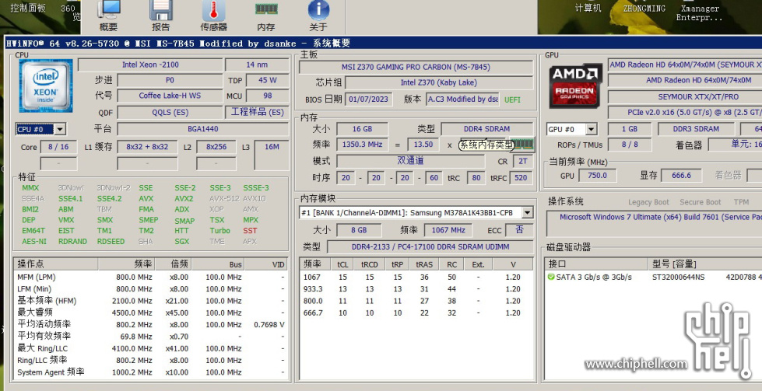Open the 传感器 sensors thermometer icon
The width and height of the screenshot is (762, 391).
[213, 16]
